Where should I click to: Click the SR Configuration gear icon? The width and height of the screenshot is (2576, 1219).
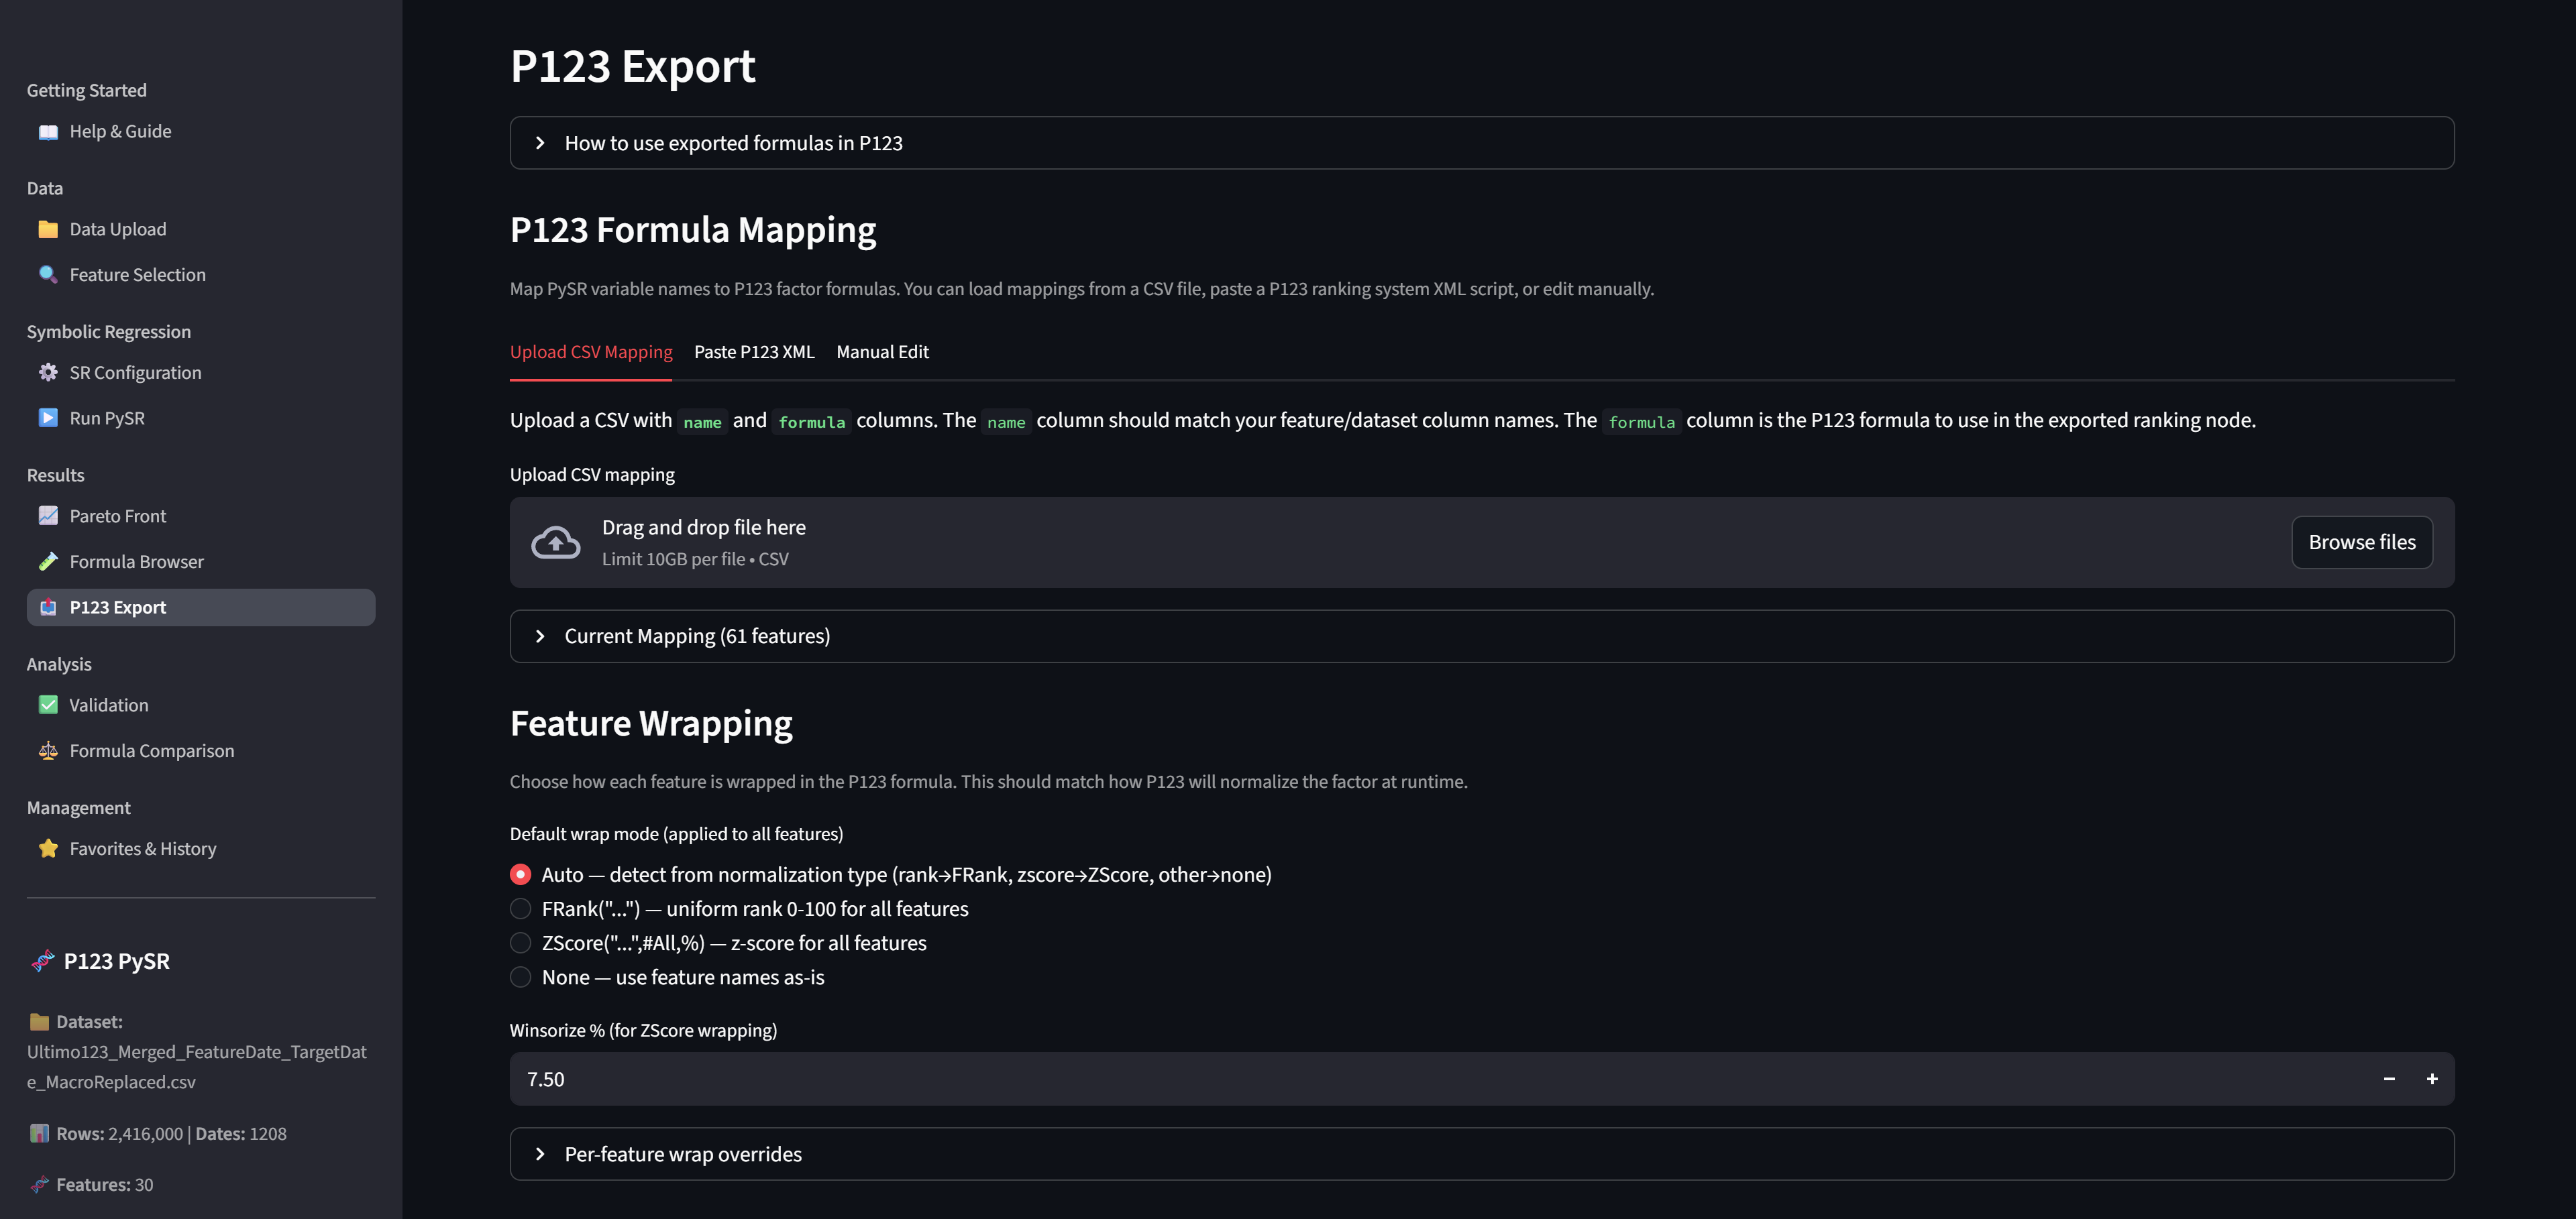point(48,373)
